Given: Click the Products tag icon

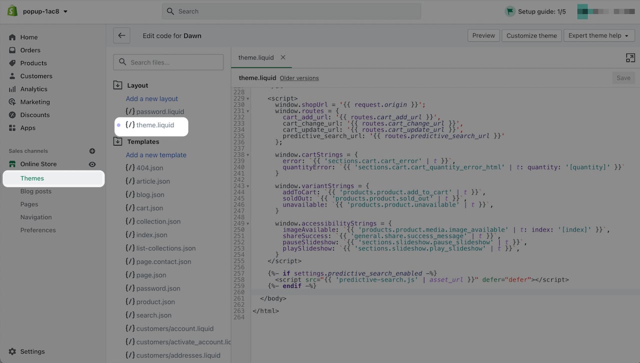Looking at the screenshot, I should [x=12, y=63].
